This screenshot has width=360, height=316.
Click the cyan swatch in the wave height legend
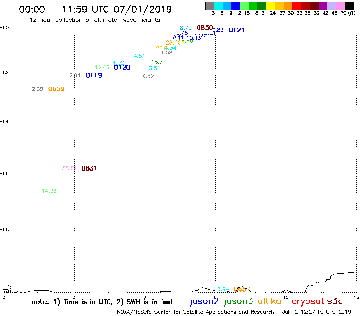click(x=218, y=6)
